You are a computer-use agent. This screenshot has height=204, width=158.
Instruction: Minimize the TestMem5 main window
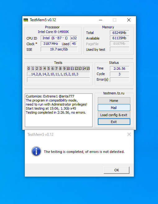[x=101, y=20]
